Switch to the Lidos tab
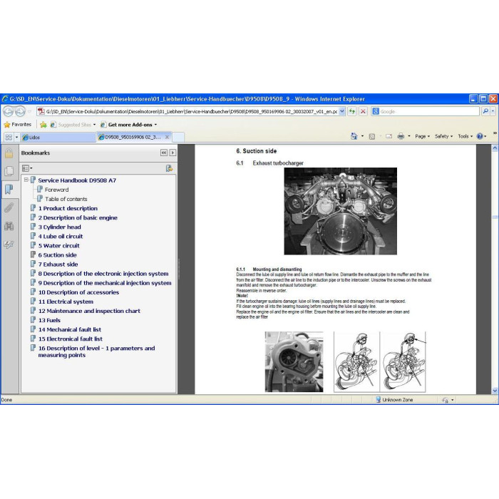The height and width of the screenshot is (499, 499). pos(58,137)
